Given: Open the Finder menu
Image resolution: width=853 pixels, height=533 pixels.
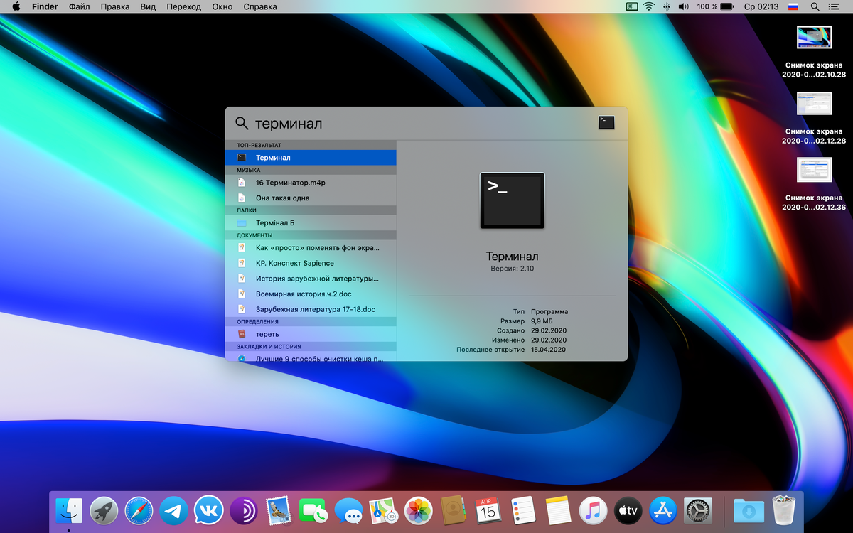Looking at the screenshot, I should coord(45,6).
